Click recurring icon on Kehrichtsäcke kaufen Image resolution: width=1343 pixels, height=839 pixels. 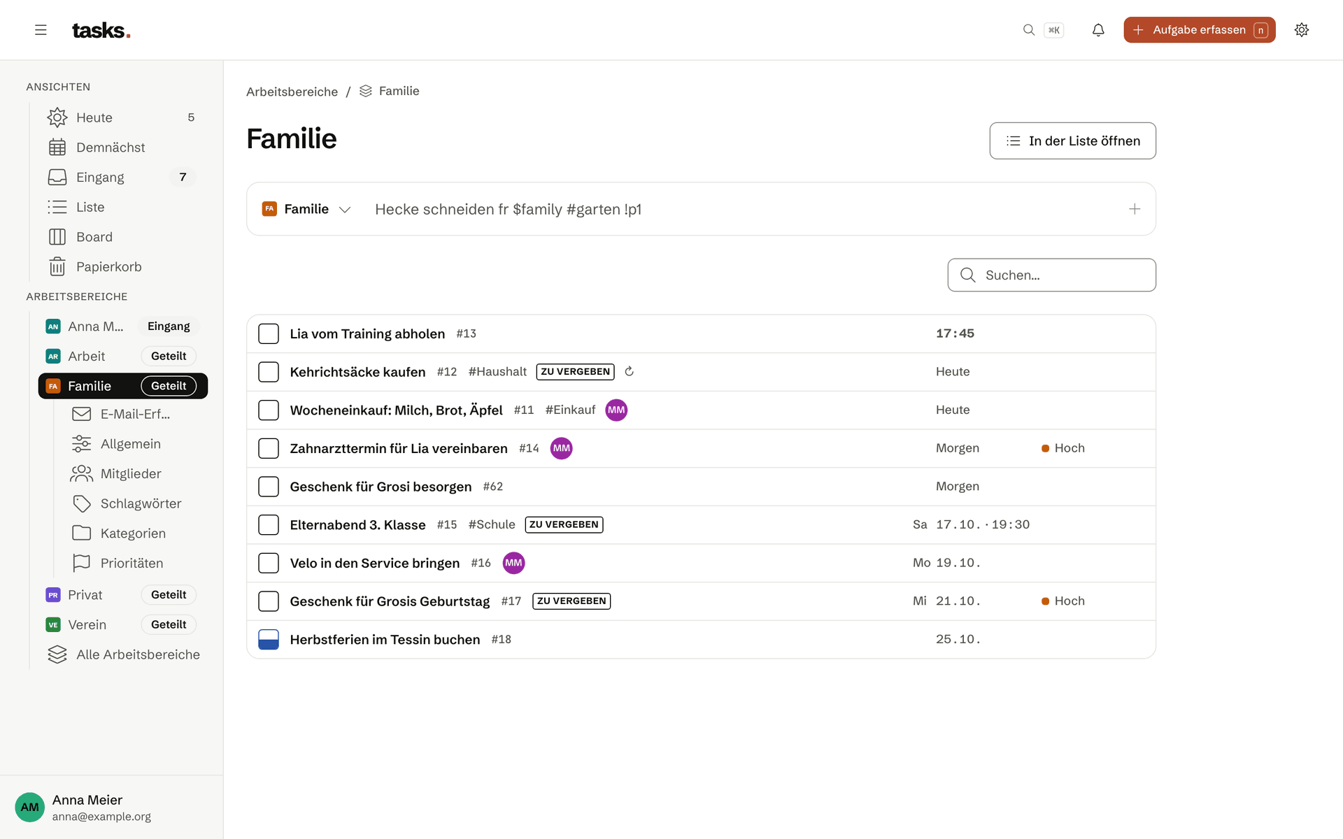click(629, 371)
